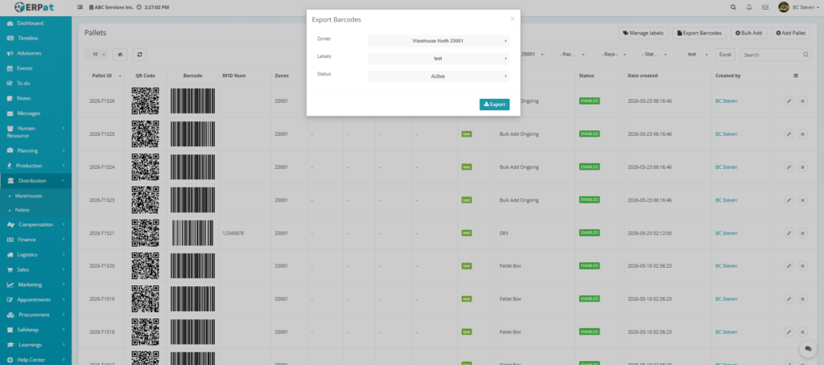Toggle the column list menu in table header
The image size is (824, 365).
tap(795, 76)
